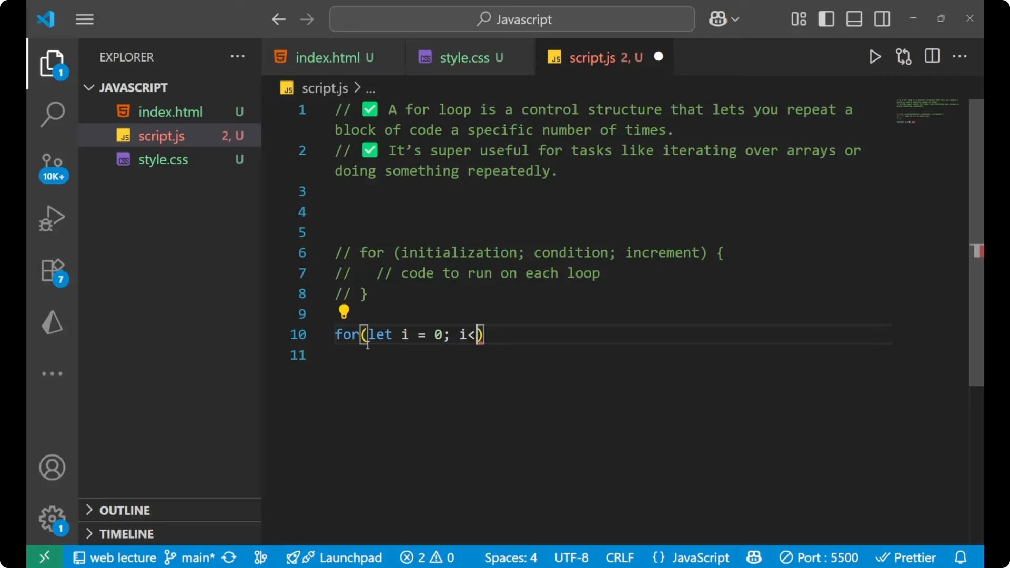Toggle the Primary Side Bar visibility
Image resolution: width=1010 pixels, height=568 pixels.
826,18
